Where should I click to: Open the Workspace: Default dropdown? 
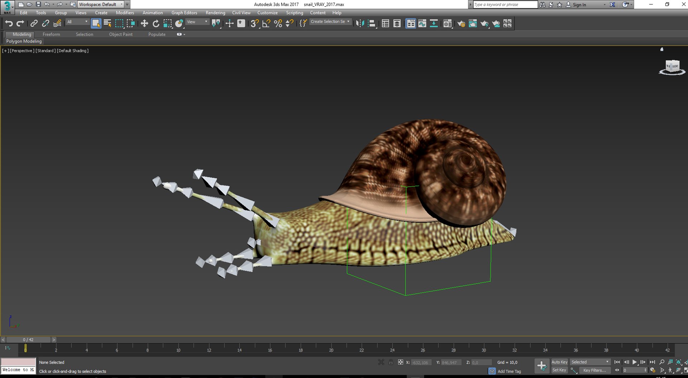coord(101,4)
